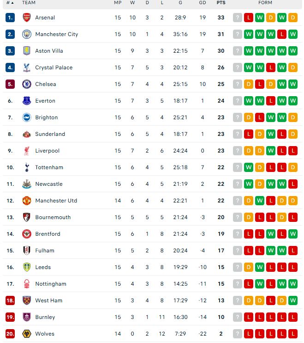
Task: Click the Tottenham club crest icon
Action: click(x=26, y=167)
